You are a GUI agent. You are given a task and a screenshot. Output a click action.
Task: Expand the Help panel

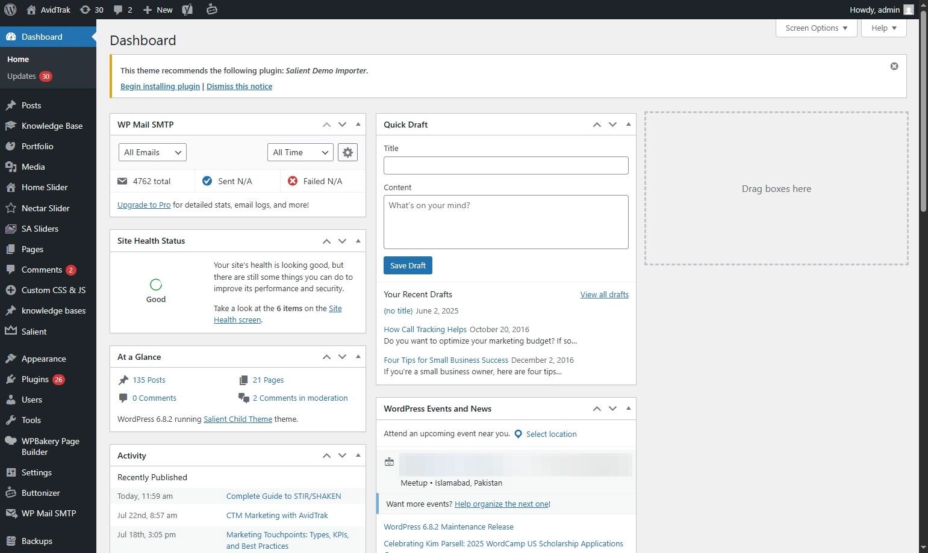884,28
